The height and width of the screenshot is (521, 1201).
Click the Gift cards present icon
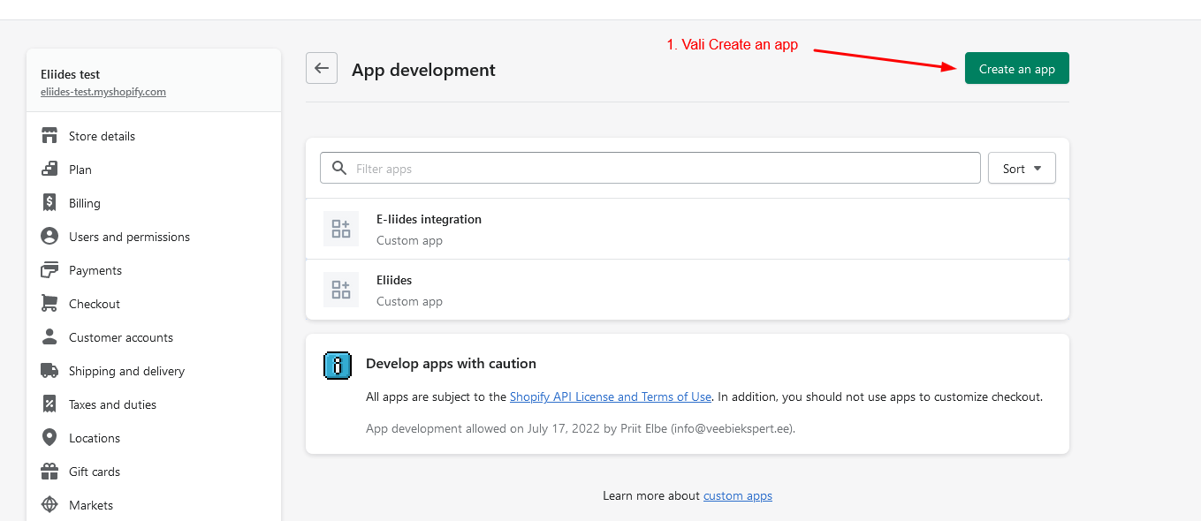[49, 472]
